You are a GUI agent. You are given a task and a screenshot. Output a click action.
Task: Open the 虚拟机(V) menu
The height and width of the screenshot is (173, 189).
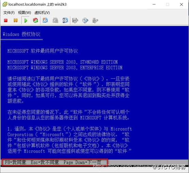click(42, 13)
